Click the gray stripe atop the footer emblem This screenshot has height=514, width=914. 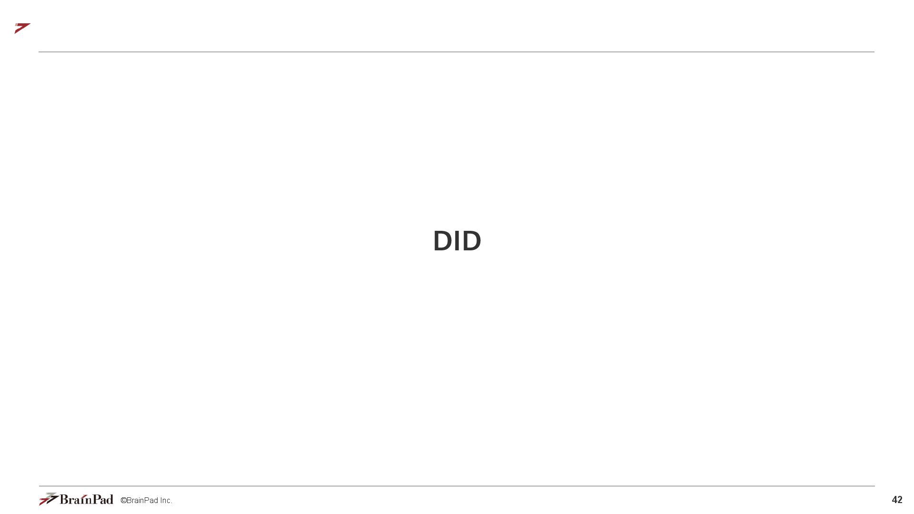coord(51,494)
